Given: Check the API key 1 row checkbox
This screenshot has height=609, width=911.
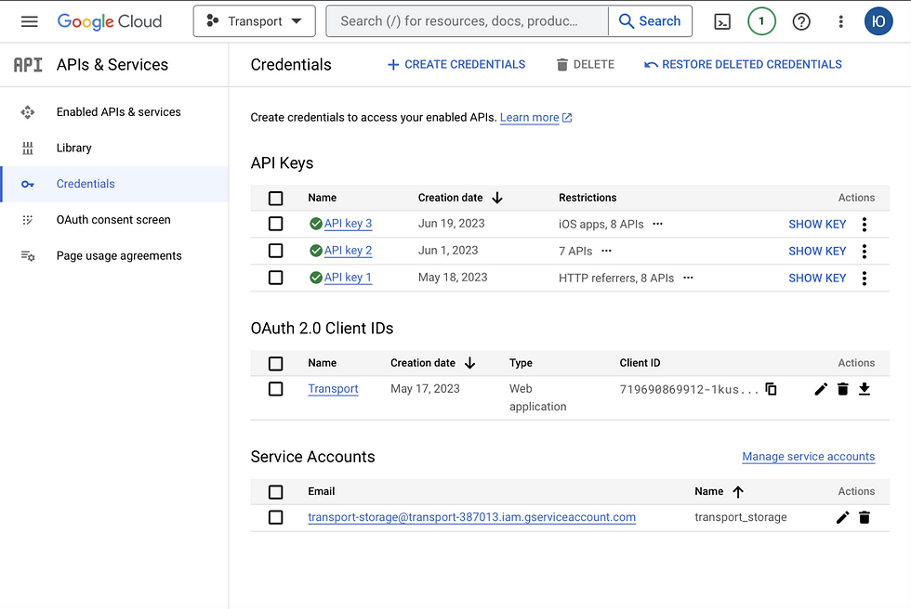Looking at the screenshot, I should click(x=275, y=278).
